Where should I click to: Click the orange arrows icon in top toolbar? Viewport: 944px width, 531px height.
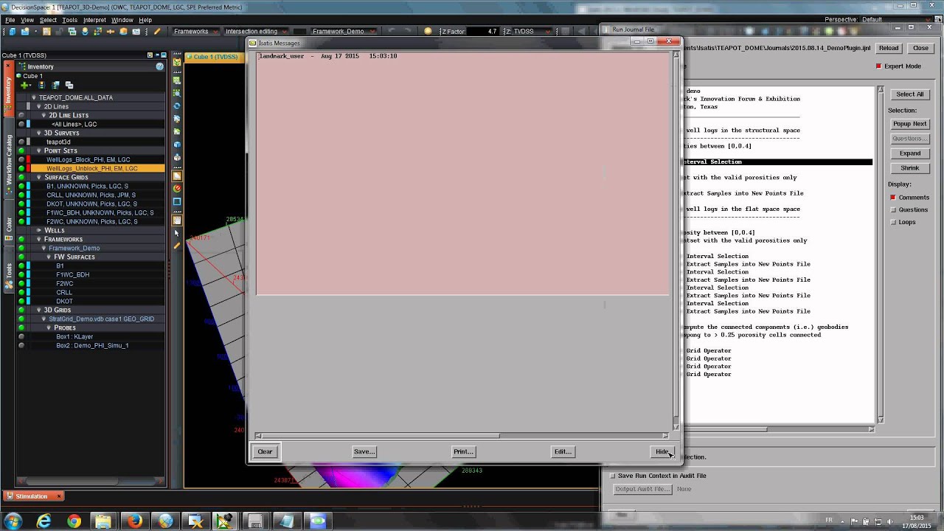(111, 32)
